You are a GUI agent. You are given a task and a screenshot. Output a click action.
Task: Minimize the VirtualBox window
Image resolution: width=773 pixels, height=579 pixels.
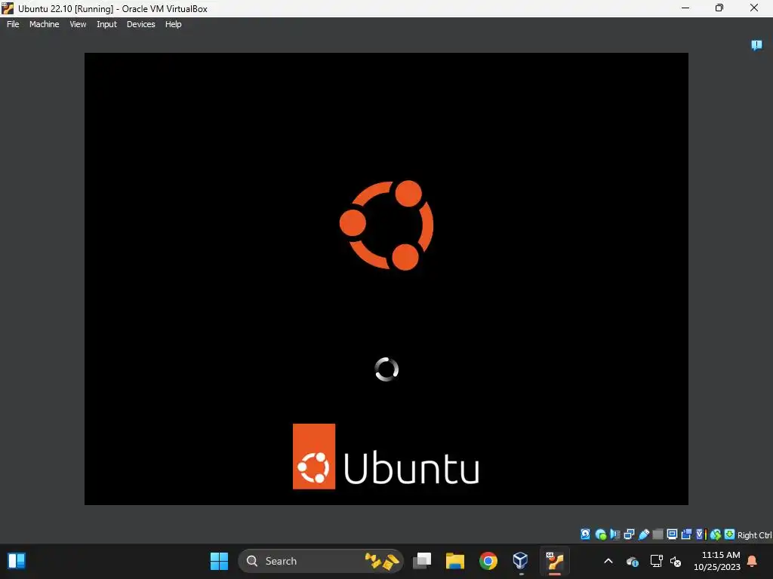685,8
